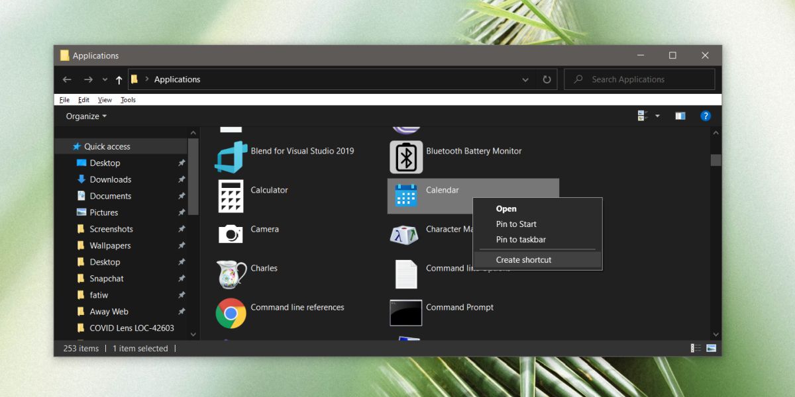Click the navigation pane scrollbar thumb
This screenshot has width=795, height=397.
pos(193,177)
